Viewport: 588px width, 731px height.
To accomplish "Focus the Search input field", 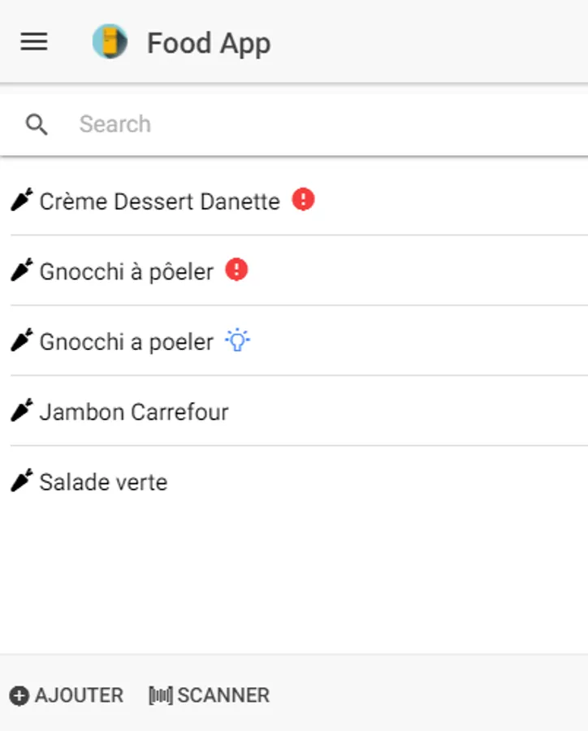I will (x=325, y=124).
